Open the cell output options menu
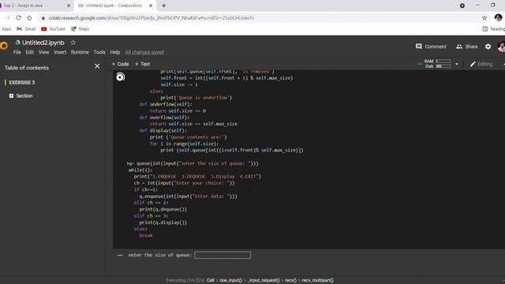The image size is (505, 284). pos(120,256)
